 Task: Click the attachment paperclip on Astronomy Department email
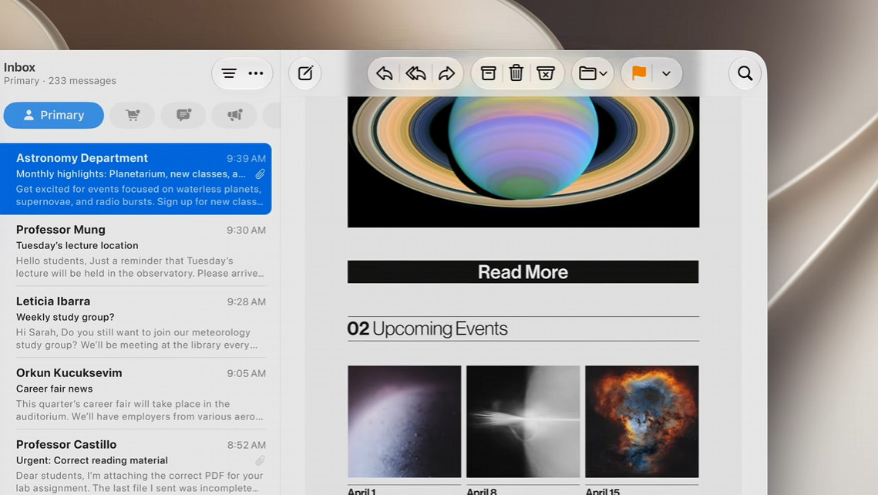pos(261,174)
